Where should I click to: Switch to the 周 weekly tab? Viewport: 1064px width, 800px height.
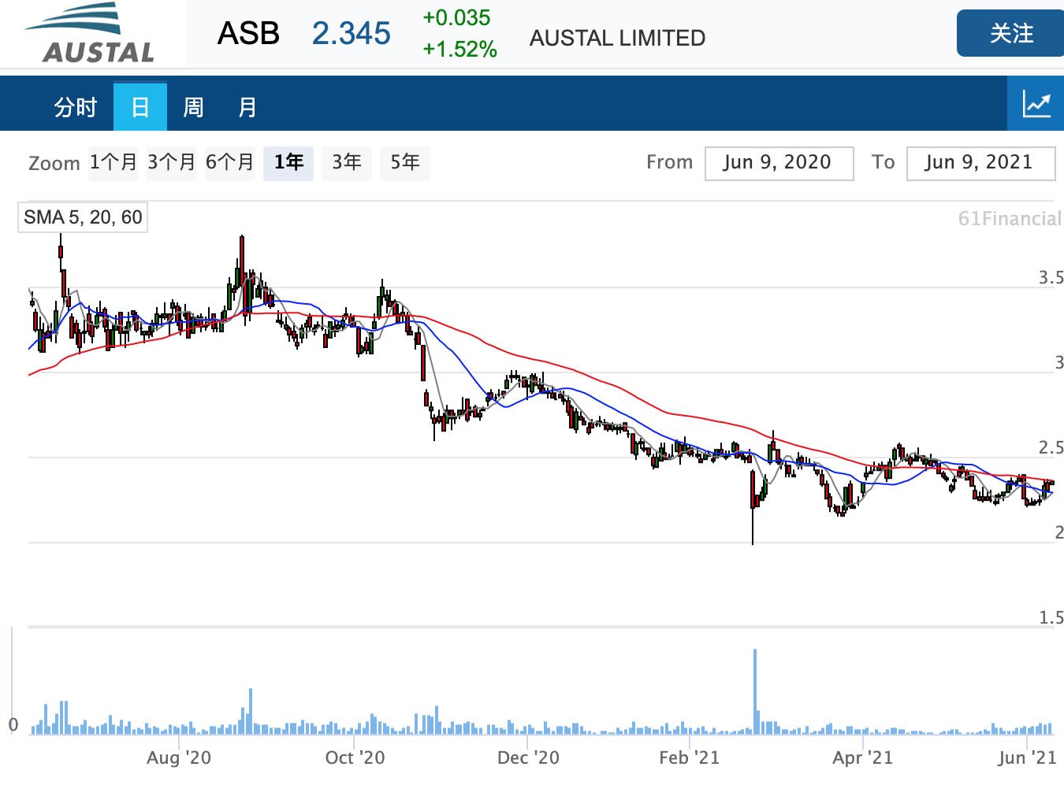coord(193,106)
